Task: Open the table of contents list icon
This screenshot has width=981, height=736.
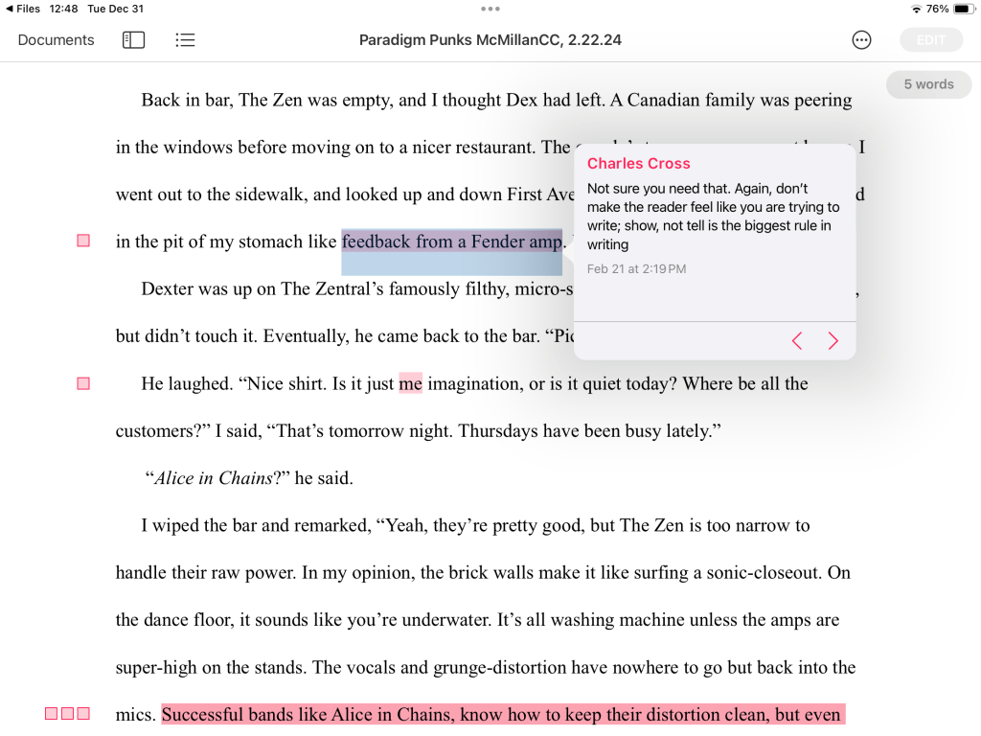Action: [x=185, y=40]
